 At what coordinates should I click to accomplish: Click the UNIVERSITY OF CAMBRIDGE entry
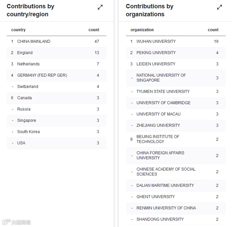click(x=163, y=103)
